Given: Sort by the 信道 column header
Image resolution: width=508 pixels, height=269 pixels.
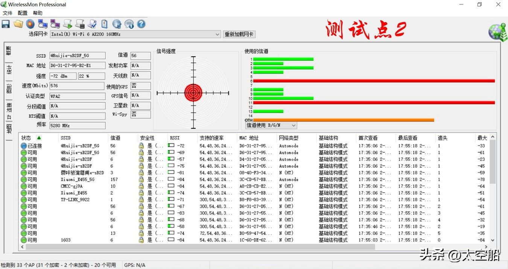Looking at the screenshot, I should pos(123,138).
